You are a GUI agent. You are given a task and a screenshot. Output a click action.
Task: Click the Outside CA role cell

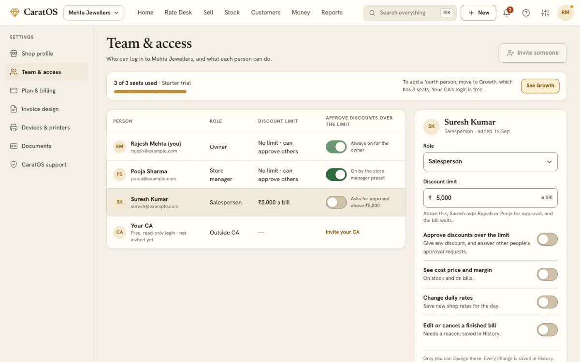[x=224, y=233]
